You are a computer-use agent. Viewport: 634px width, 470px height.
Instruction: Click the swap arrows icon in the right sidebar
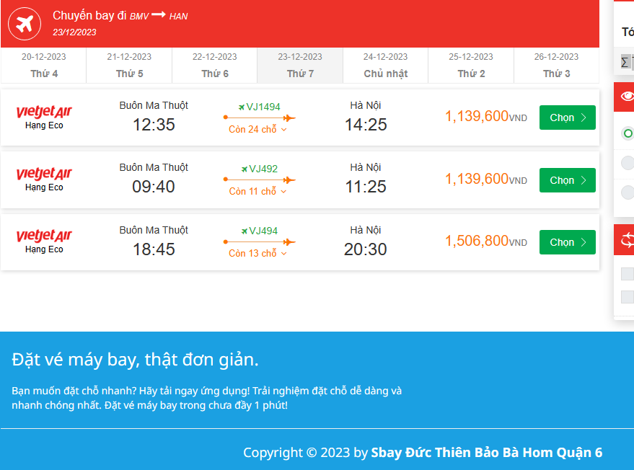point(627,240)
